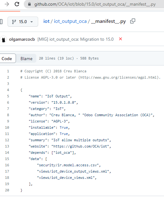
Task: Click the "IoT allow multiple outputs" summary text
Action: (80, 140)
